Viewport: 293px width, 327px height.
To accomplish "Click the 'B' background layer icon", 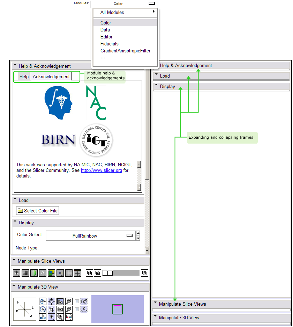I will [x=98, y=273].
